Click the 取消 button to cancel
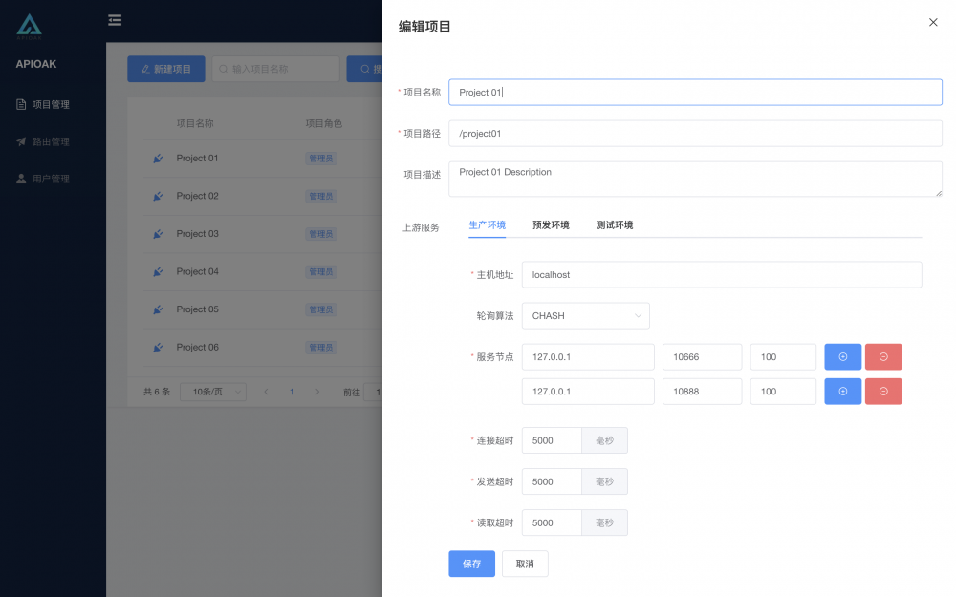Viewport: 956px width, 597px height. 524,564
